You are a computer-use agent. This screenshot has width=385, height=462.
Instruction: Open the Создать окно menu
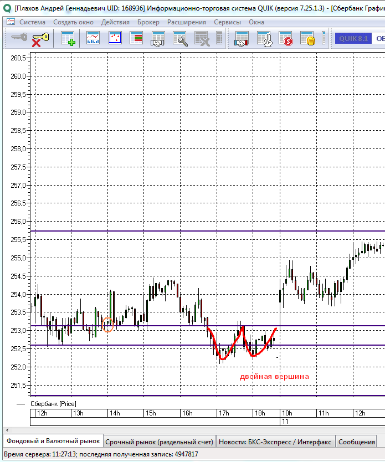pyautogui.click(x=73, y=22)
